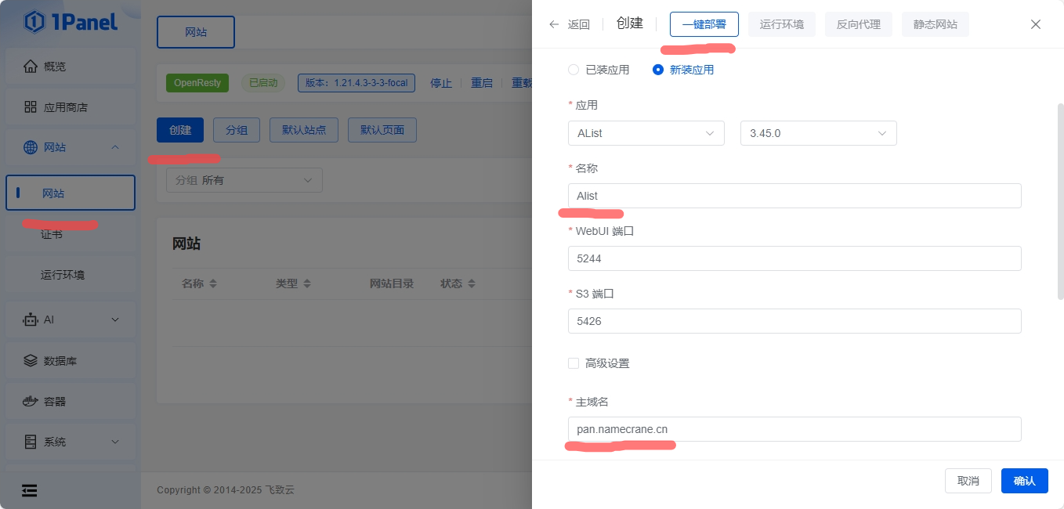The width and height of the screenshot is (1064, 509).
Task: Sort the table by 名称 column
Action: 212,283
